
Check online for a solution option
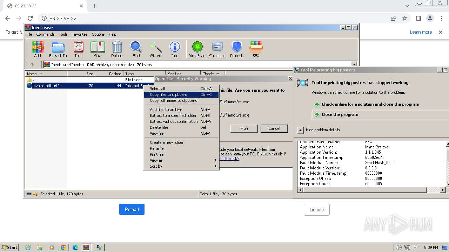(x=370, y=104)
